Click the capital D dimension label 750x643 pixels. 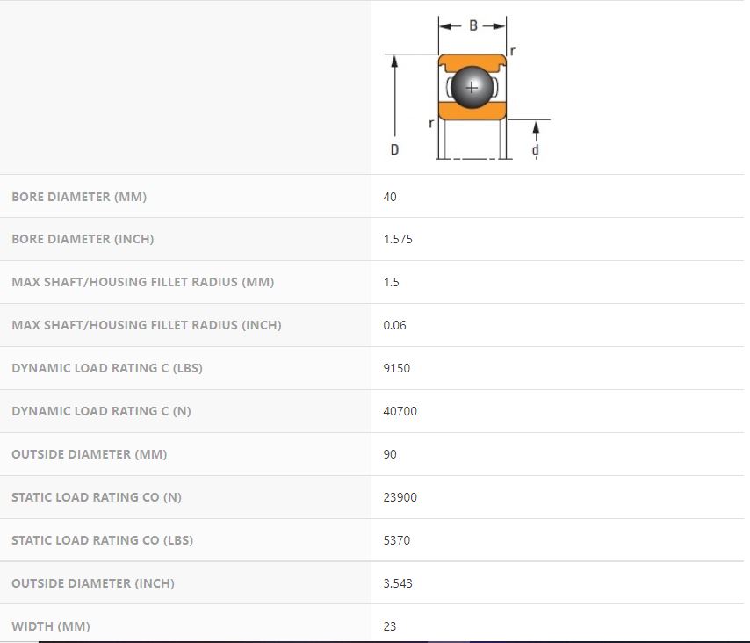pyautogui.click(x=394, y=150)
